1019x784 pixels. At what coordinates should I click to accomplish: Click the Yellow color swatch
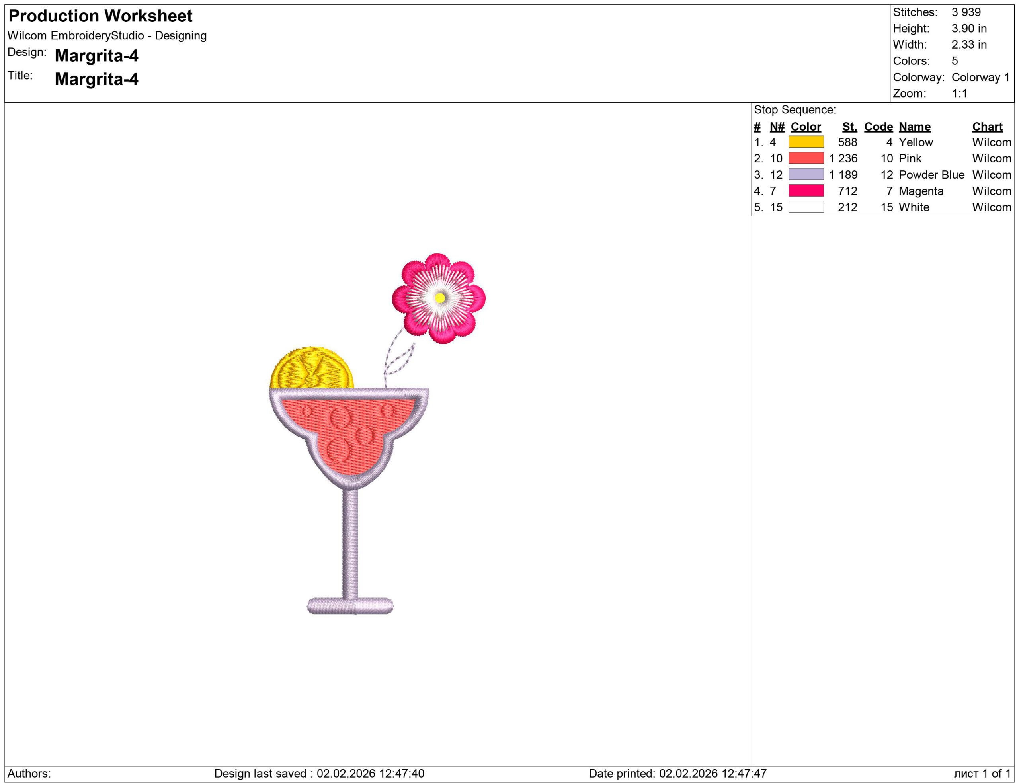(x=806, y=142)
